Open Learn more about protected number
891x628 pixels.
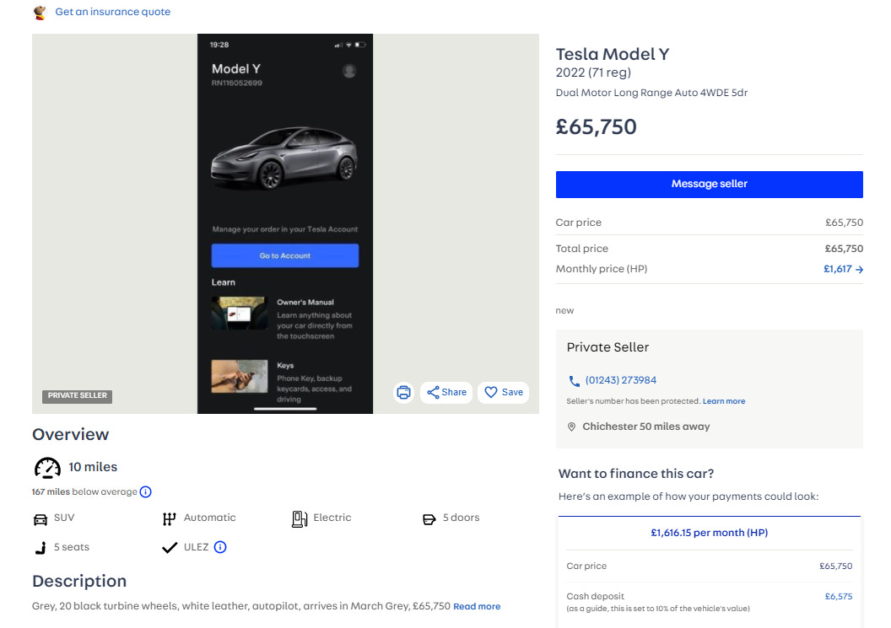pyautogui.click(x=723, y=401)
